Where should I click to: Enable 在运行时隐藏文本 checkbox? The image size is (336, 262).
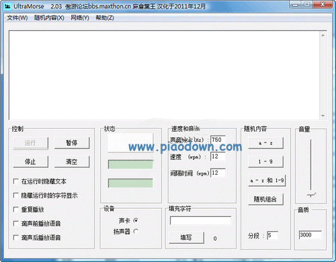click(x=16, y=181)
